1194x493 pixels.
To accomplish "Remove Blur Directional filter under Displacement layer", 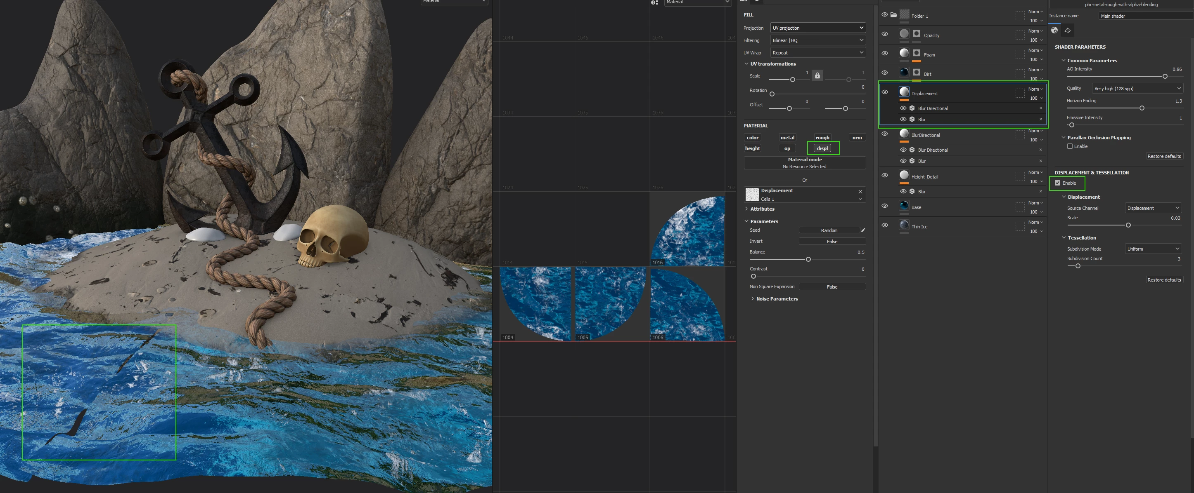I will pos(1040,108).
